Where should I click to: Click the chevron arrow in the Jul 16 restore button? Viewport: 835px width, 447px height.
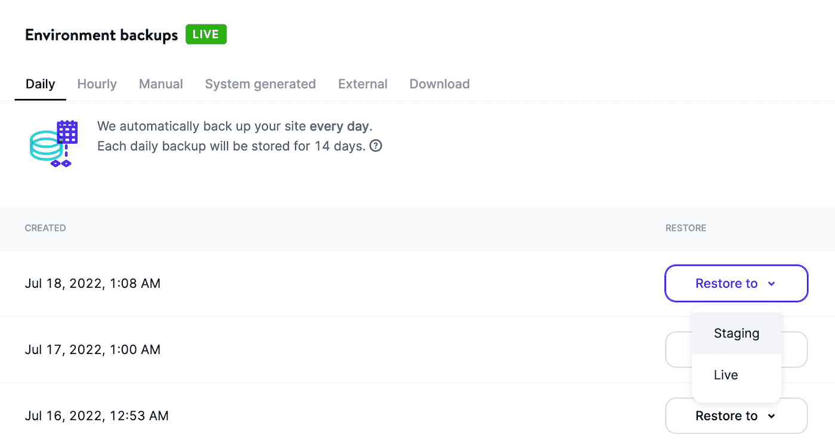(x=771, y=416)
